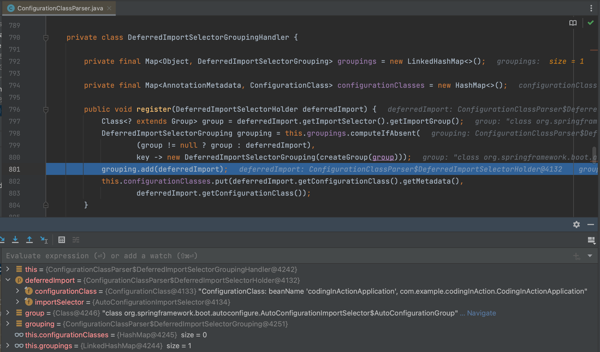Viewport: 600px width, 352px height.
Task: Open the editor tabs vertical ellipsis menu
Action: 591,8
